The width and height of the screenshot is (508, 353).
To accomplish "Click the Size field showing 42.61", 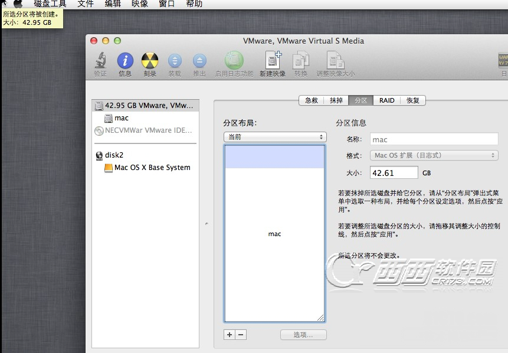I will click(x=394, y=172).
